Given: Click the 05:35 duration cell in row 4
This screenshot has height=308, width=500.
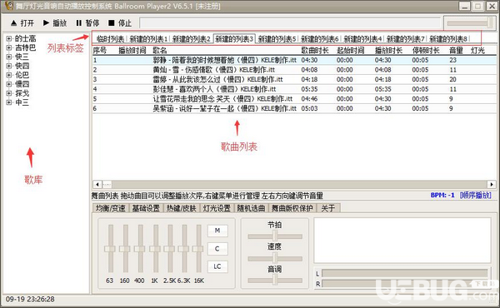Looking at the screenshot, I should [x=309, y=89].
